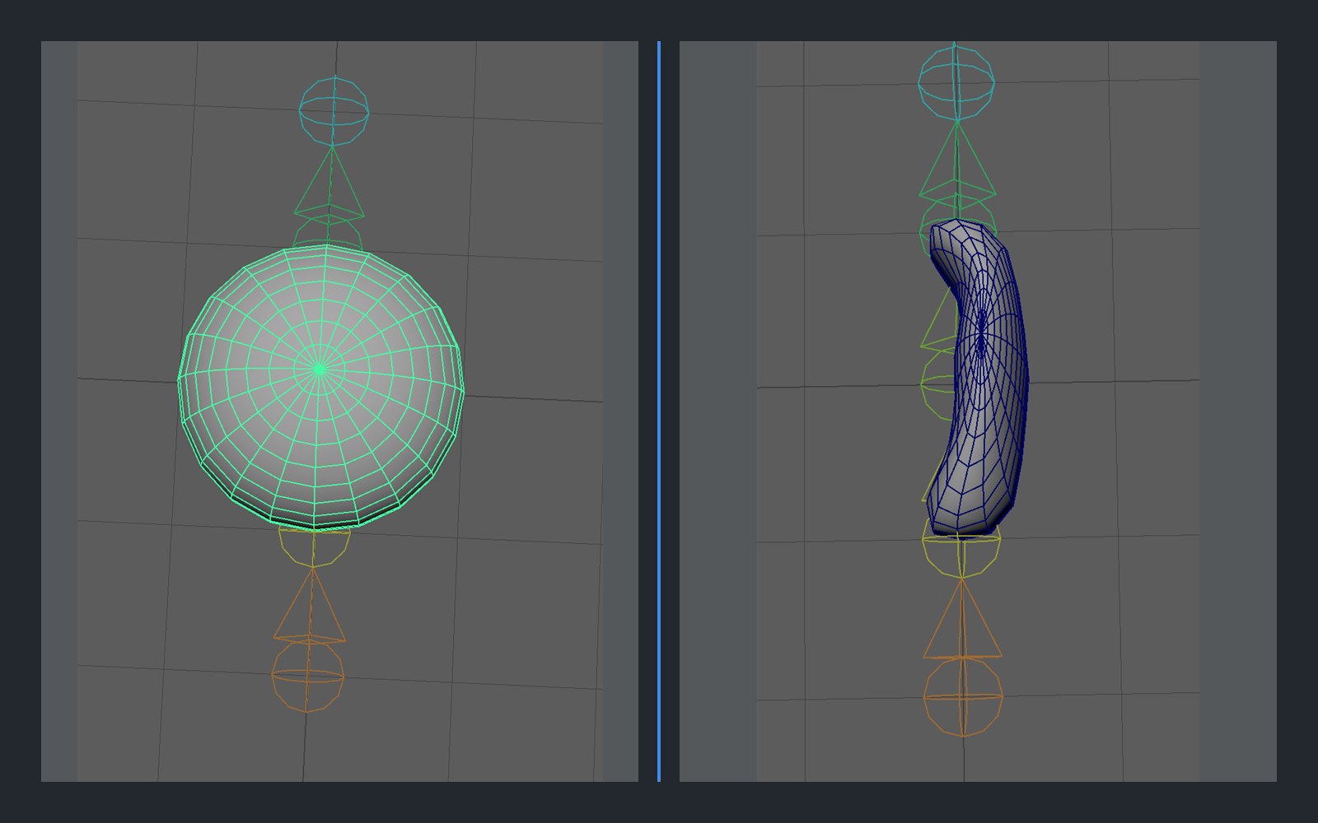Click the blue divider between viewports
Image resolution: width=1318 pixels, height=823 pixels.
659,411
